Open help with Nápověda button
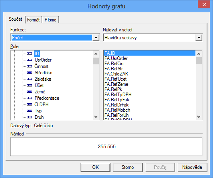The width and height of the screenshot is (213, 178). [192, 167]
